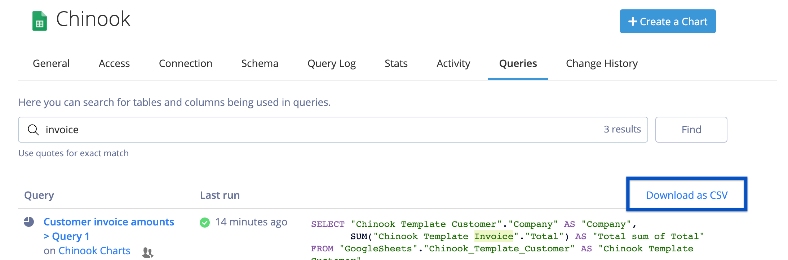Image resolution: width=788 pixels, height=260 pixels.
Task: Click the SELECT keyword in the SQL
Action: coord(328,224)
